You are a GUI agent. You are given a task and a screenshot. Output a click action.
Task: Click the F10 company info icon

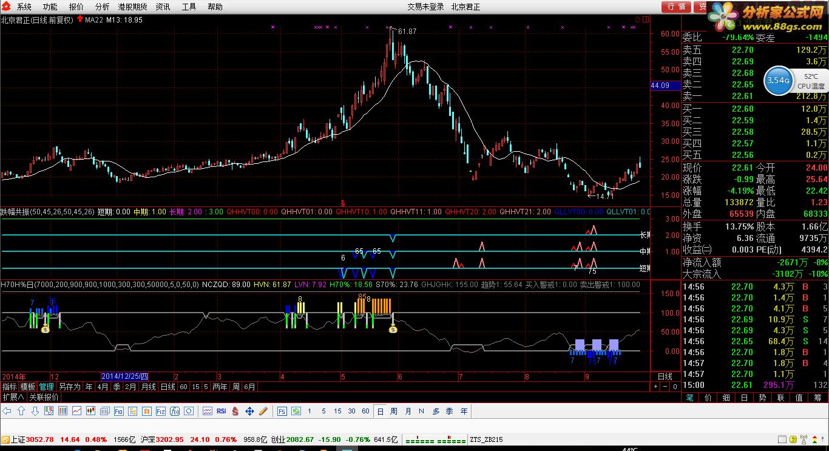(x=119, y=411)
